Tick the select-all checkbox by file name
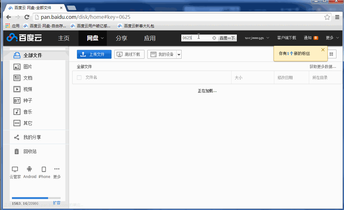 pos(79,78)
